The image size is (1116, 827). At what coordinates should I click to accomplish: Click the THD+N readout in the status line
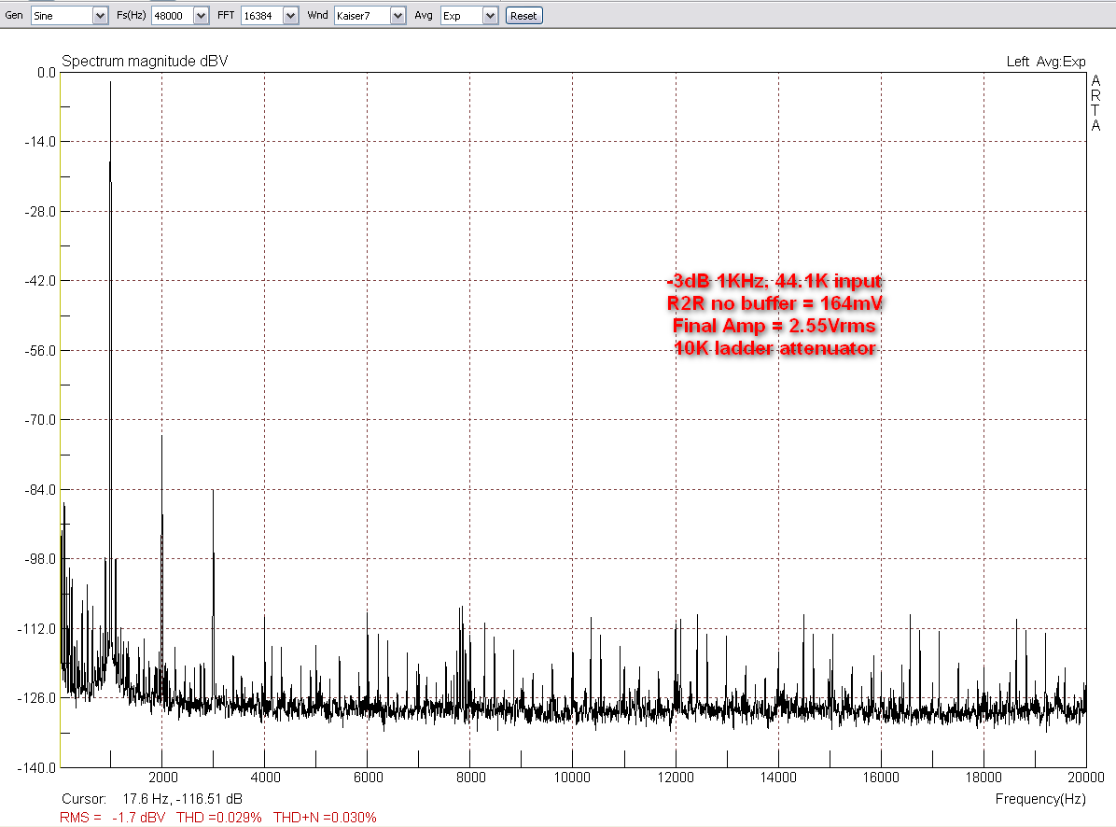pos(325,818)
